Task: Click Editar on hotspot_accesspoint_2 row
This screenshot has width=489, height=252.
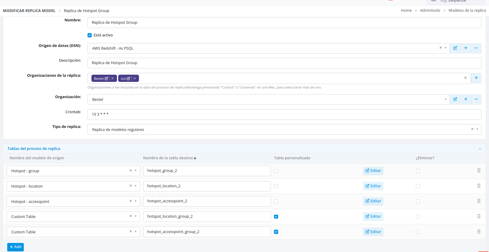Action: click(373, 201)
